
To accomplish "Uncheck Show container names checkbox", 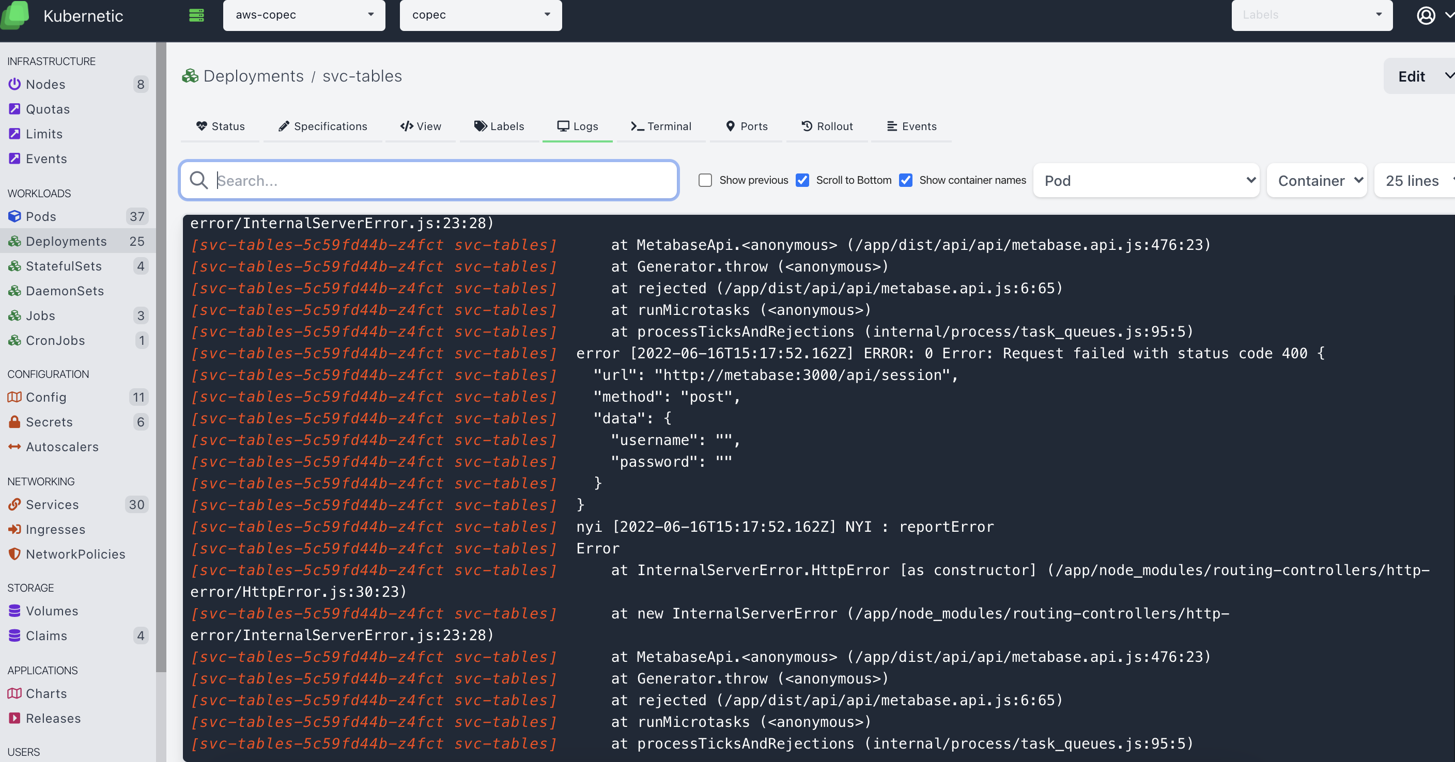I will tap(905, 180).
